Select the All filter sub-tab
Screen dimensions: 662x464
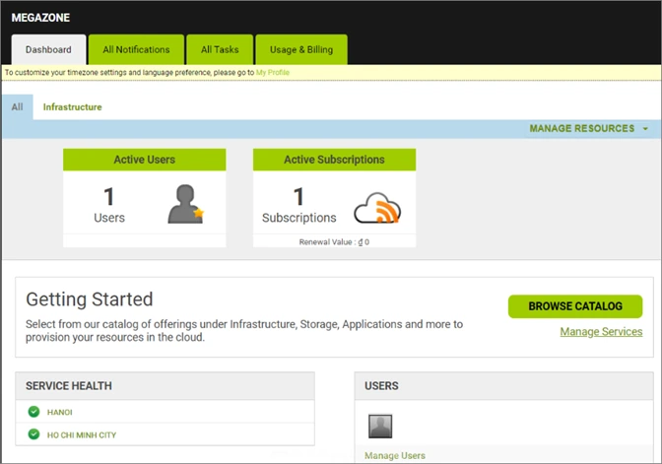(18, 107)
